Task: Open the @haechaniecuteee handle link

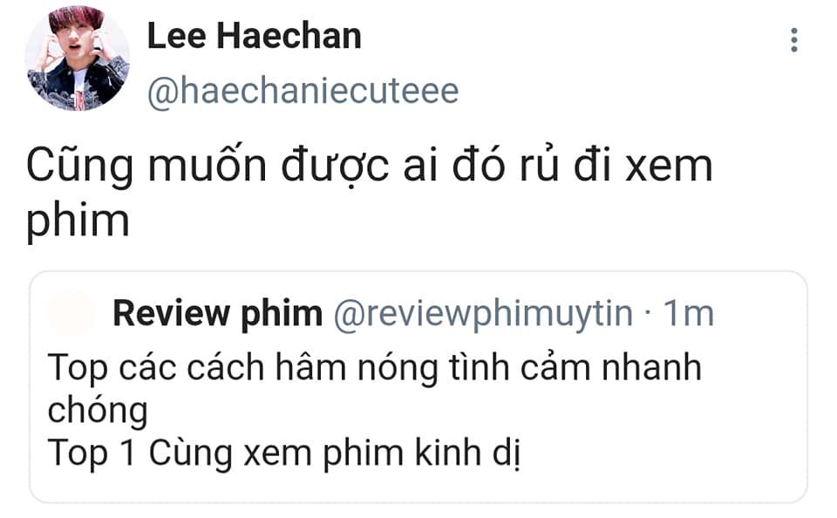Action: (x=303, y=91)
